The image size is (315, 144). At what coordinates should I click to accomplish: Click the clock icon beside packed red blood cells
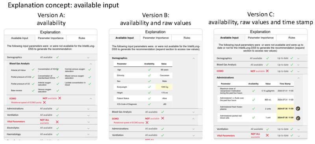(x=298, y=118)
